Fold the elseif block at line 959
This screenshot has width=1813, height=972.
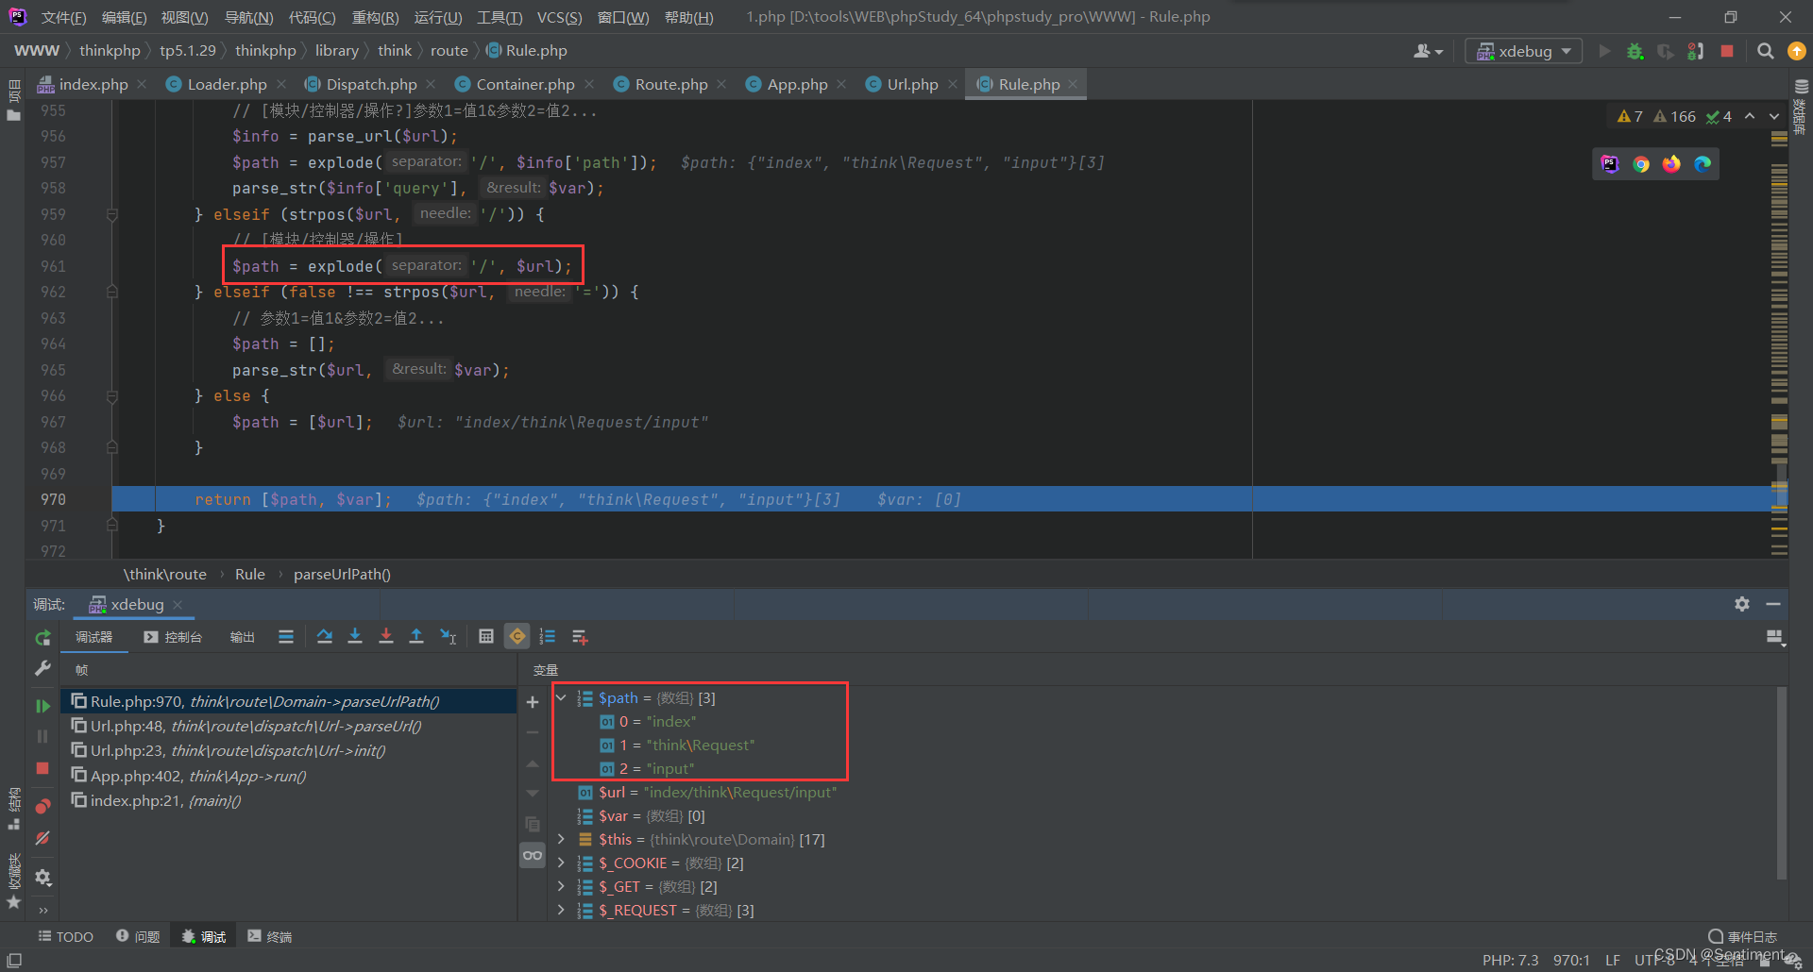[112, 215]
